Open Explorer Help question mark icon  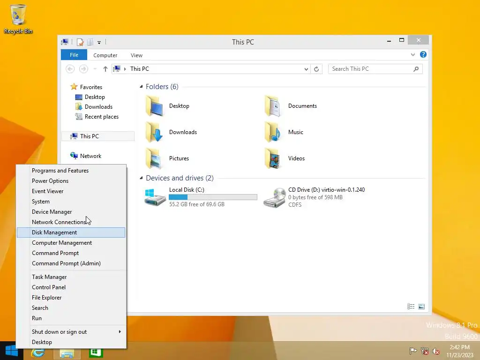point(423,54)
